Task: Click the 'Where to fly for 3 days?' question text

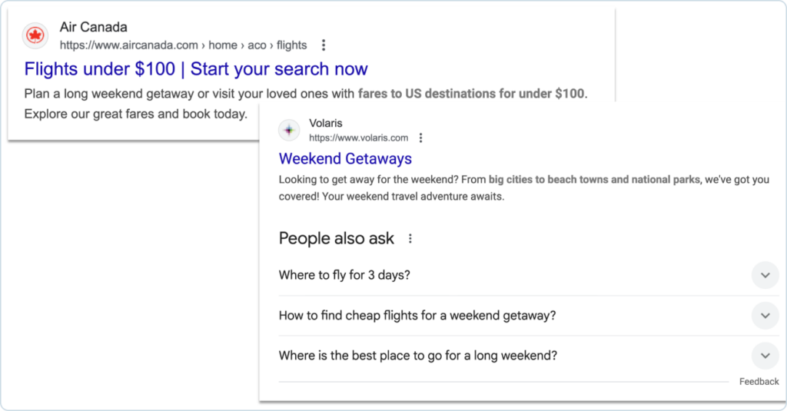Action: tap(344, 275)
